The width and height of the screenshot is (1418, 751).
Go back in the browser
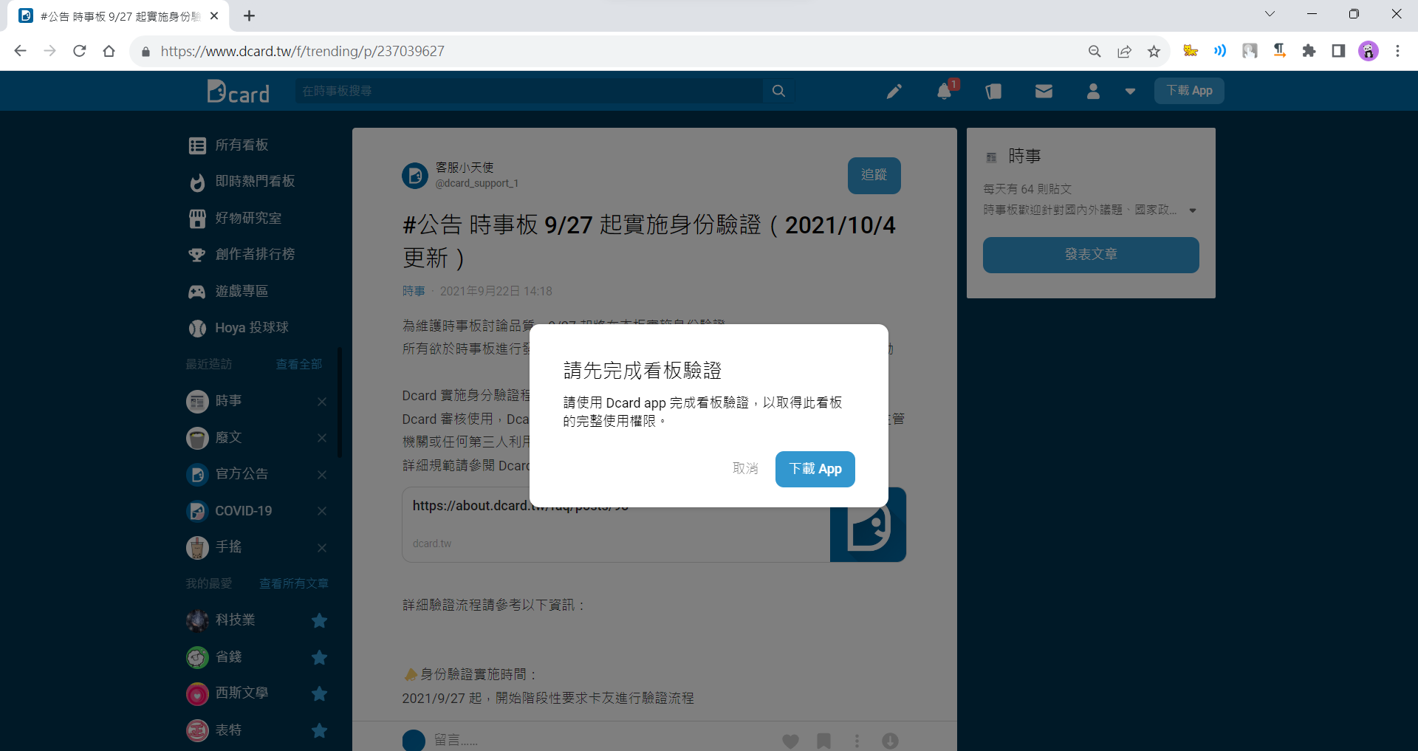click(21, 51)
